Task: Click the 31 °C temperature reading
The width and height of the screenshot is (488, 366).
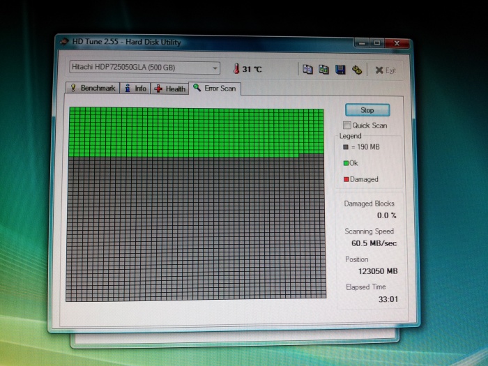Action: pyautogui.click(x=252, y=69)
